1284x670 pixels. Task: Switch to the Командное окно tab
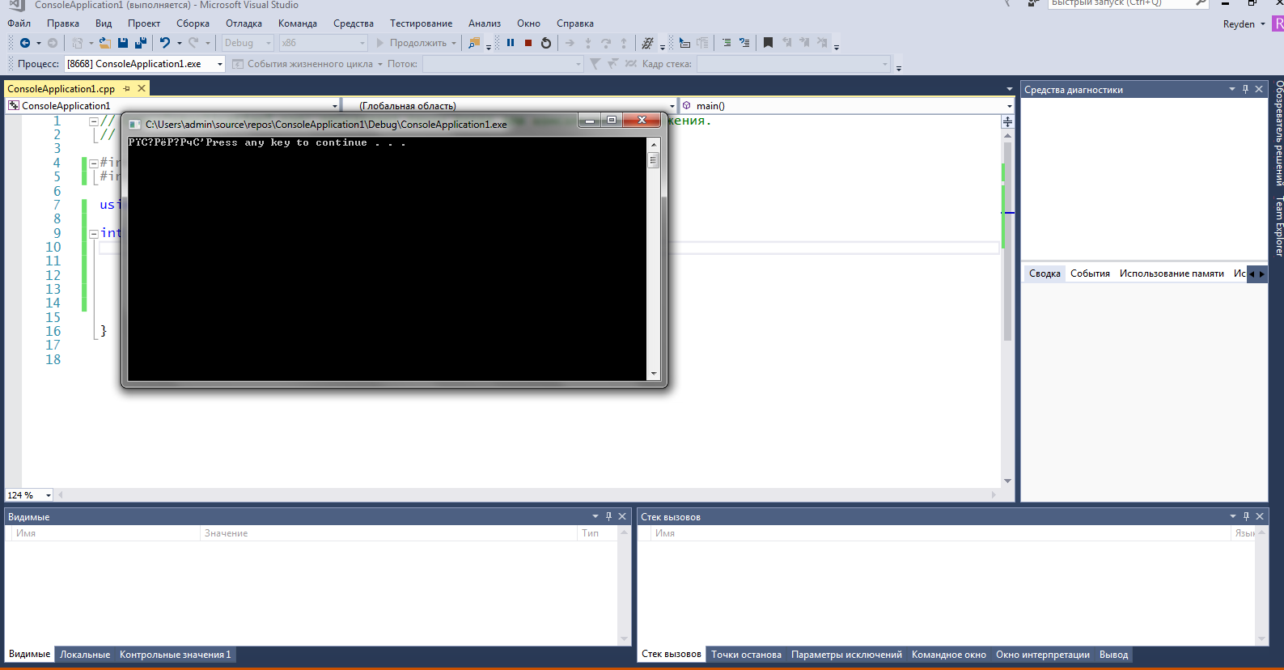coord(949,655)
